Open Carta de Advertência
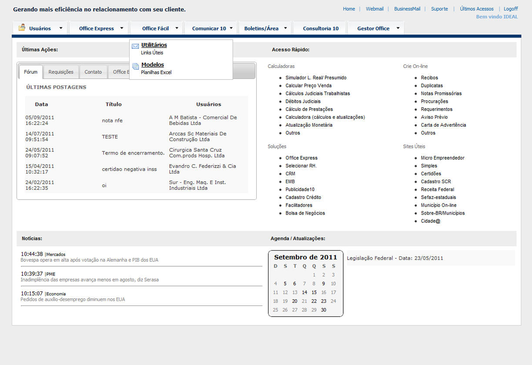The image size is (532, 365). click(x=443, y=125)
